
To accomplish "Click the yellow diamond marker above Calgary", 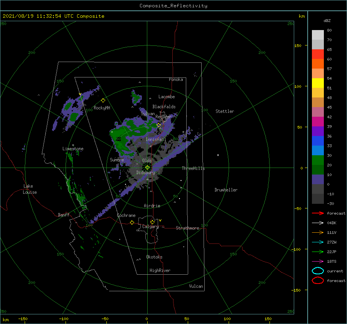I will [152, 222].
